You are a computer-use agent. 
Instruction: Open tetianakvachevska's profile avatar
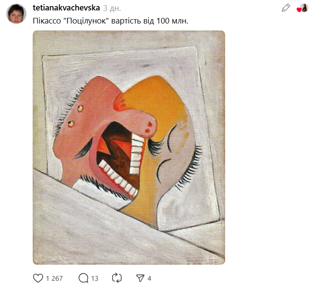(17, 14)
